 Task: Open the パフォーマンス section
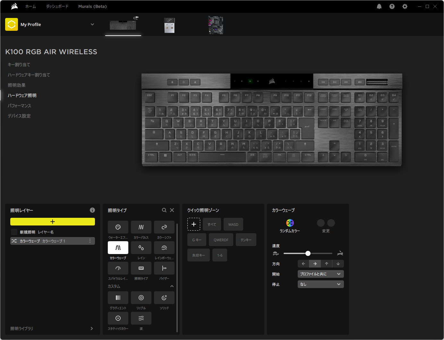[19, 106]
